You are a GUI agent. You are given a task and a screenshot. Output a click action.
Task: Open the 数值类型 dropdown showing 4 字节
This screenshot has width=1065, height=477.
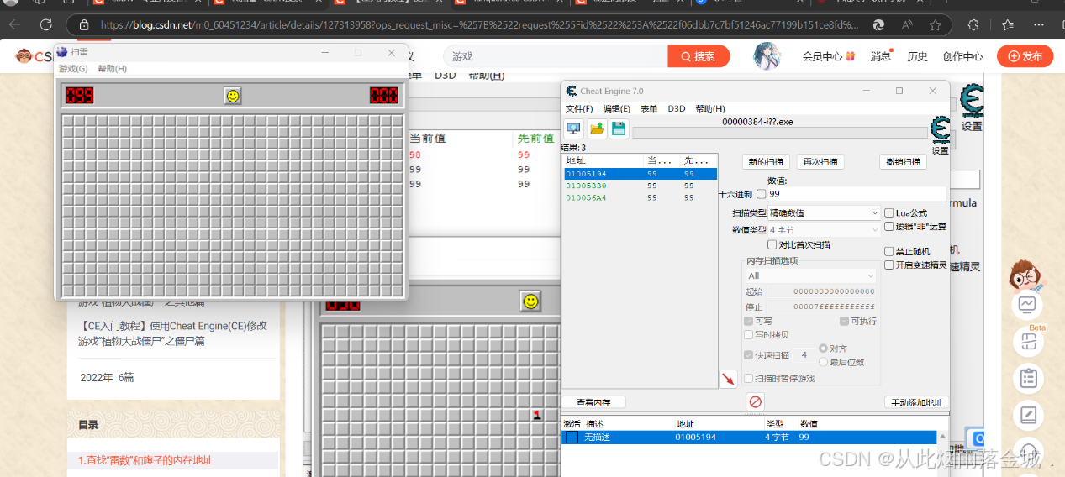[825, 229]
